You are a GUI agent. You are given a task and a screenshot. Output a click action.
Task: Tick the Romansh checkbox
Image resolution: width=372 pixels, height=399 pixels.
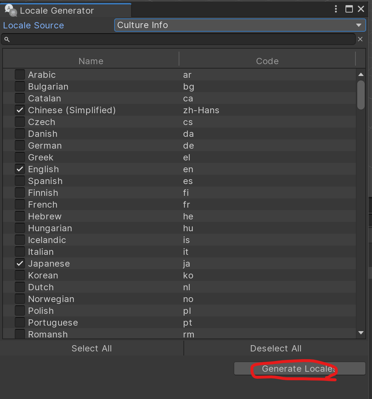coord(20,334)
